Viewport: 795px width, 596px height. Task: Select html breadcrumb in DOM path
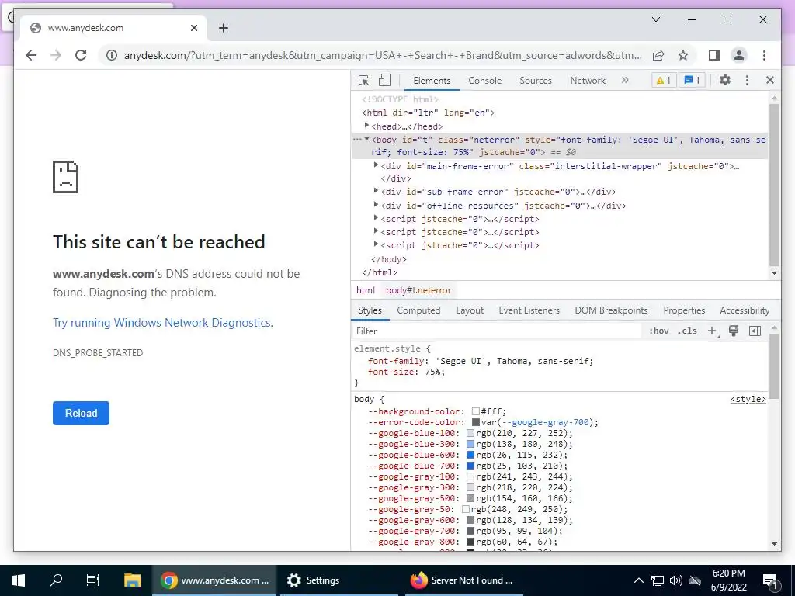point(366,290)
